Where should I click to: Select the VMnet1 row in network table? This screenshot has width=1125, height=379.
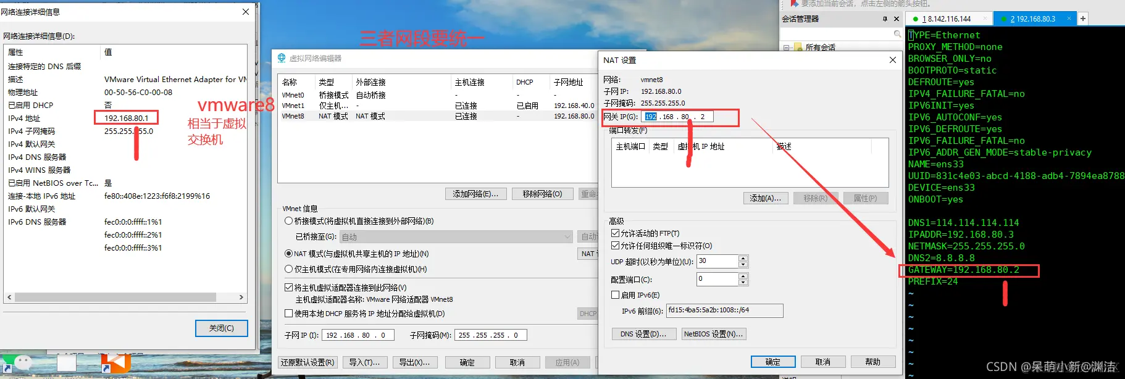[x=437, y=106]
